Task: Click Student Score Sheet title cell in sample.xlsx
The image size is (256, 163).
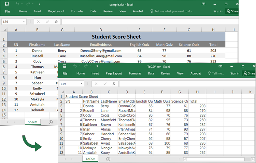Action: (116, 37)
